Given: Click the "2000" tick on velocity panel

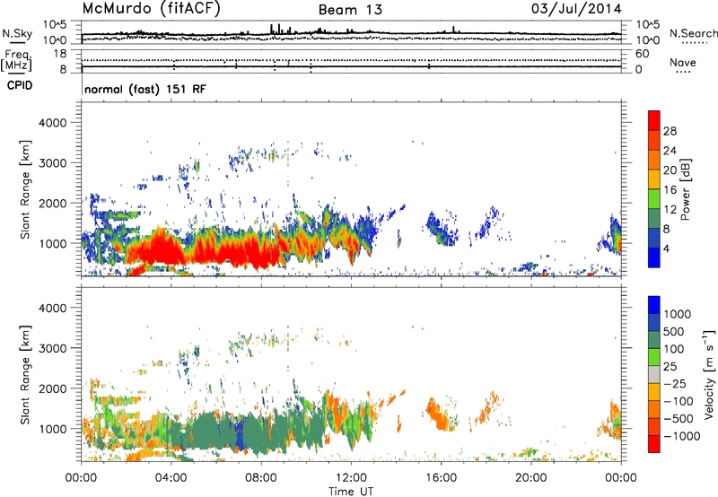Looking at the screenshot, I should (52, 388).
